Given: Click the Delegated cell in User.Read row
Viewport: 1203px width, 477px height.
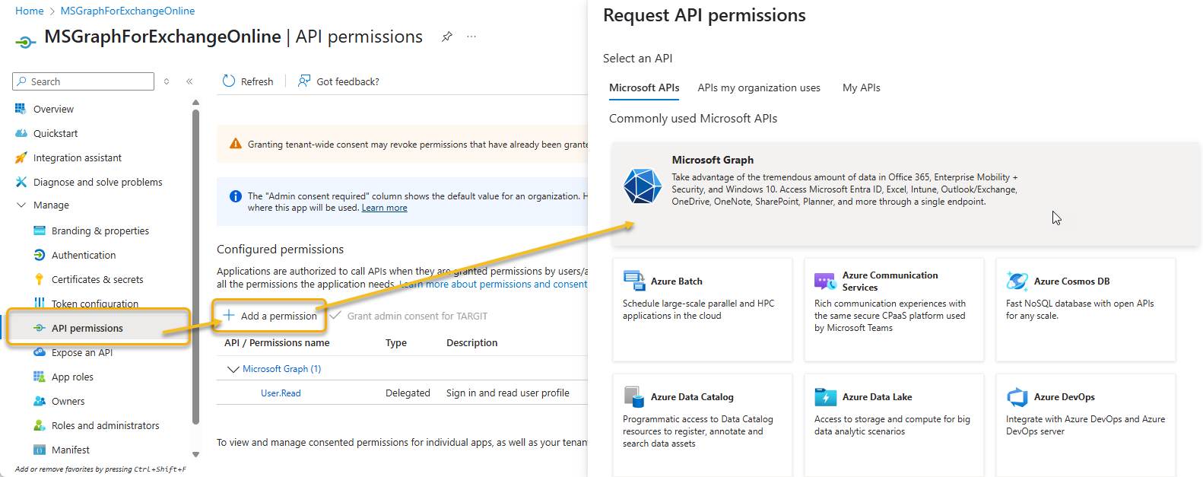Looking at the screenshot, I should 408,393.
